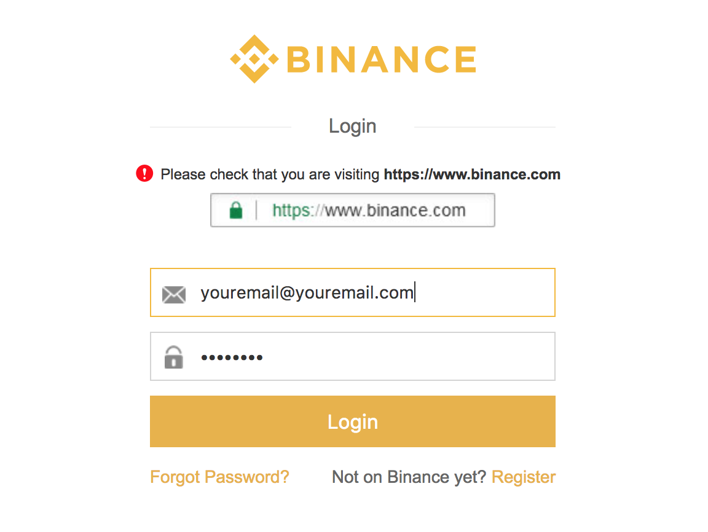Viewport: 708px width, 532px height.
Task: Click the BINANCE wordmark text
Action: point(382,59)
